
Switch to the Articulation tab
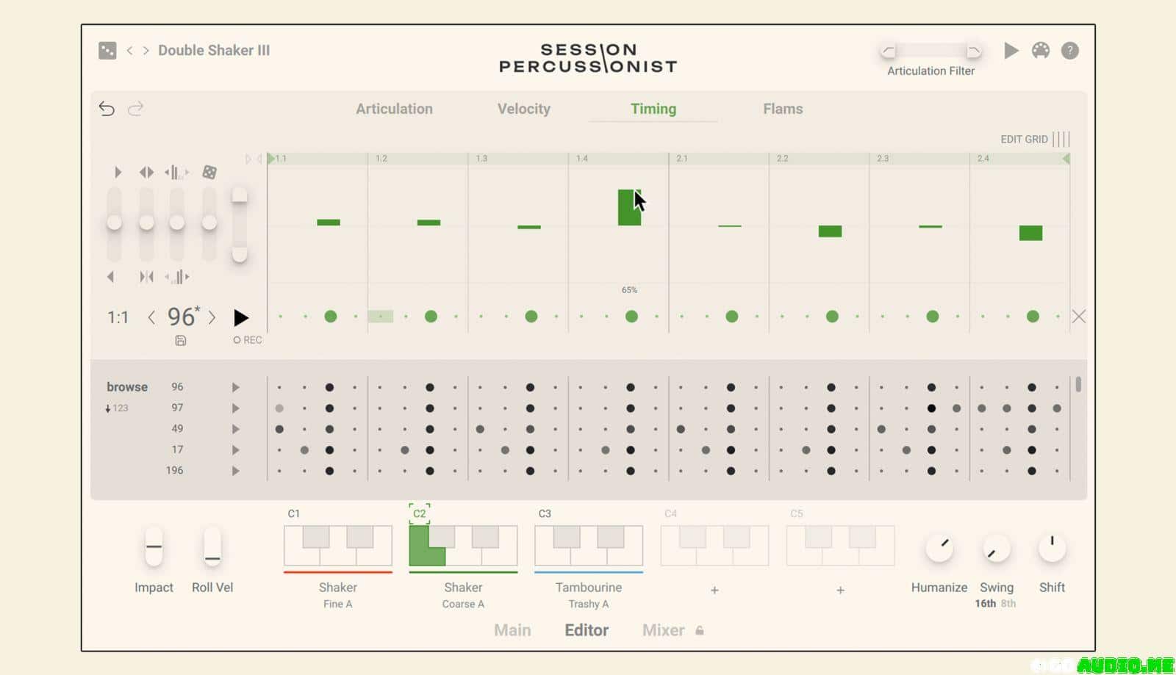[394, 109]
